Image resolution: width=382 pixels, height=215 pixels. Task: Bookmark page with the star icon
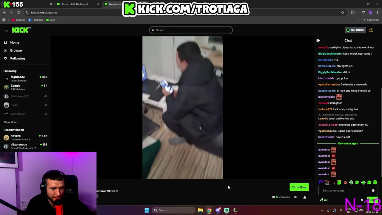click(343, 13)
